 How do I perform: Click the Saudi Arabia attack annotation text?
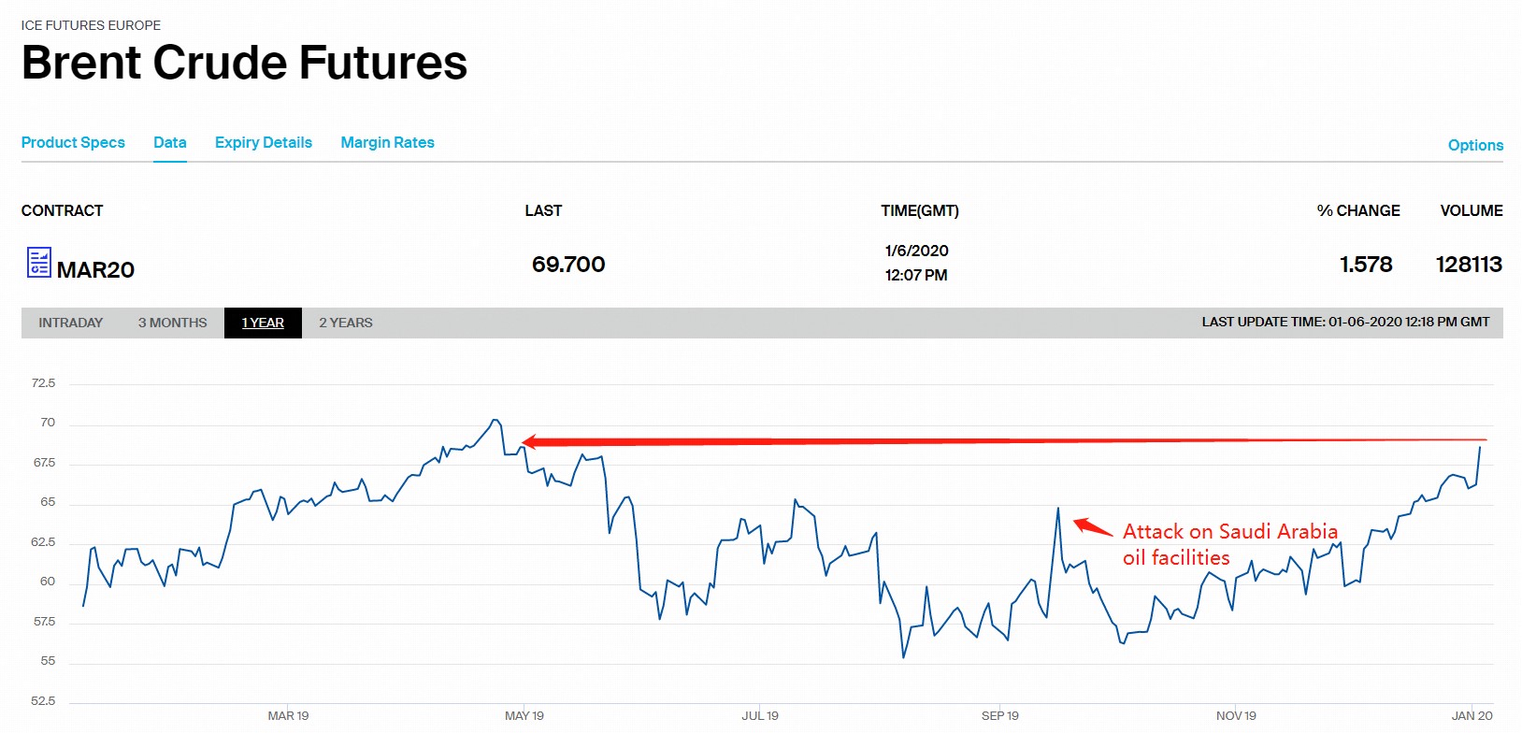[x=1229, y=544]
